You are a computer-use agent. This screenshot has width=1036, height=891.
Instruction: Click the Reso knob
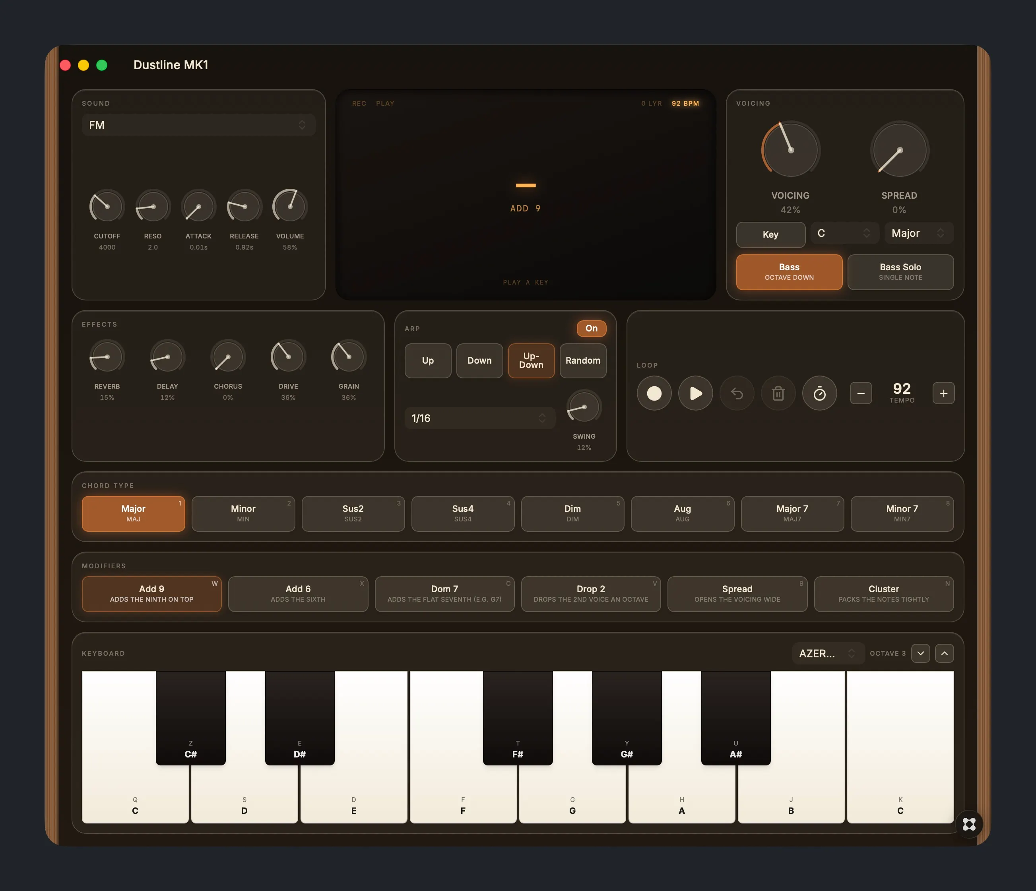[153, 206]
